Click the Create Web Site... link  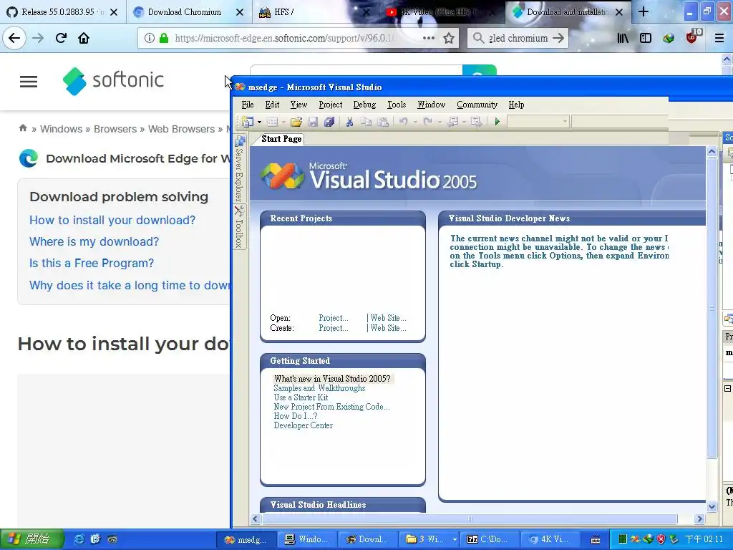tap(388, 328)
